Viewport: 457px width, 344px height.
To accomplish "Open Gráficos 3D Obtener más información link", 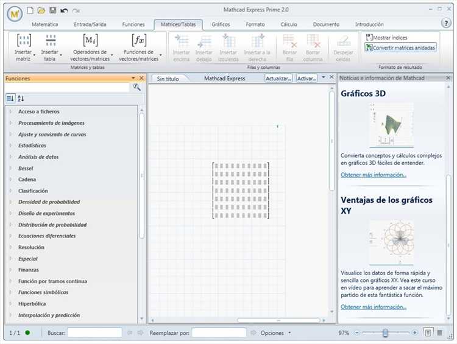I will point(374,175).
